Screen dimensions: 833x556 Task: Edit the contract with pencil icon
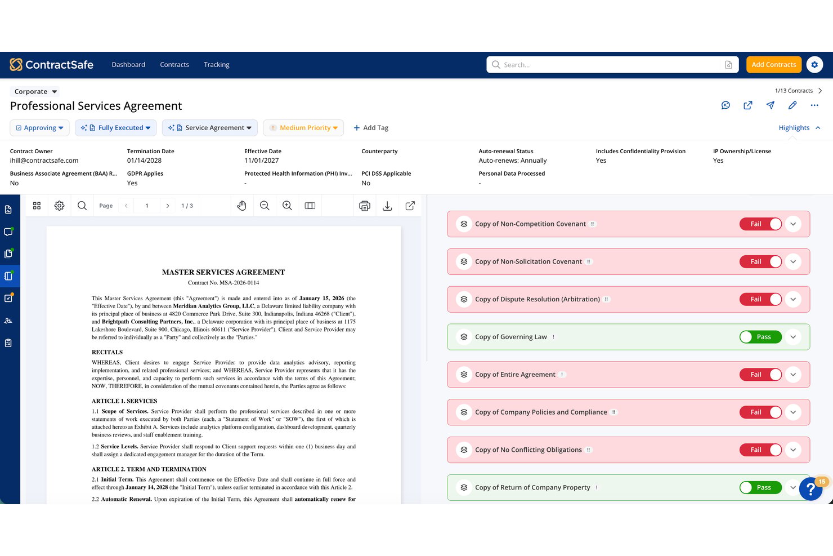792,105
